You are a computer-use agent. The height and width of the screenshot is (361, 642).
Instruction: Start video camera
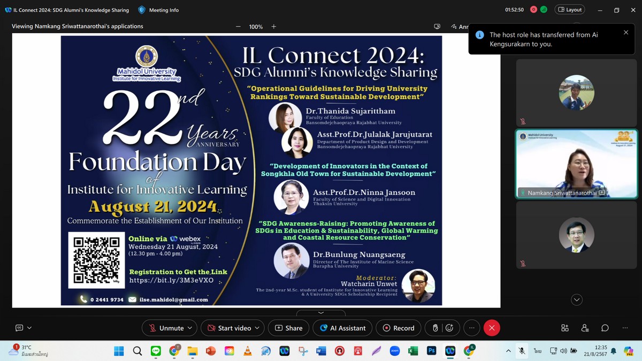coord(229,328)
